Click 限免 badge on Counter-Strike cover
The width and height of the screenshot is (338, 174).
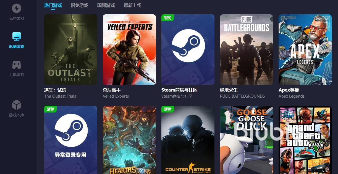tap(167, 109)
